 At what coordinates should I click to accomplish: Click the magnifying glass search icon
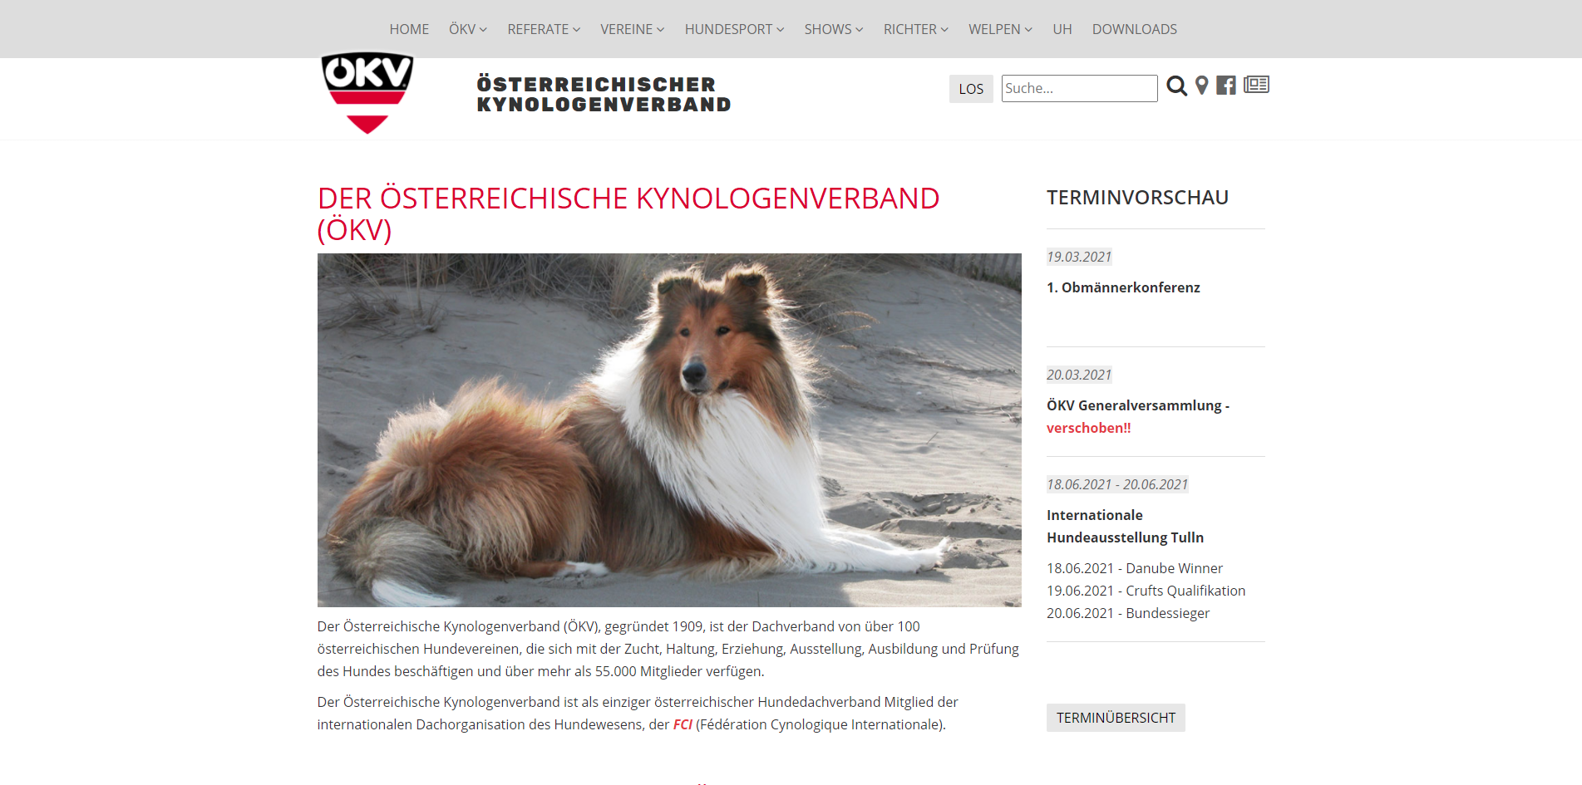point(1176,86)
